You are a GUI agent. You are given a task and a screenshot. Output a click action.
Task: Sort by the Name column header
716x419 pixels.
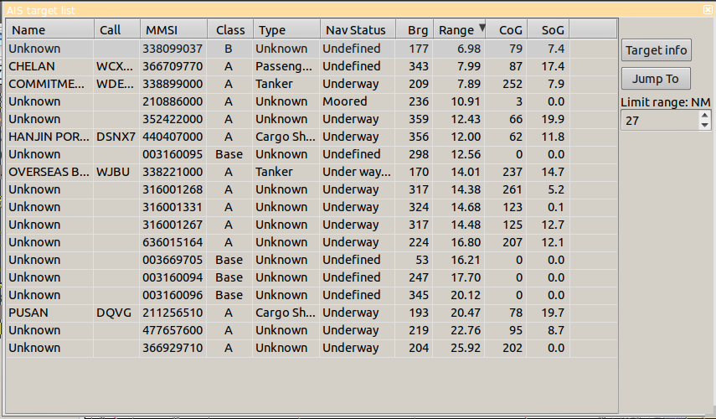click(x=49, y=30)
